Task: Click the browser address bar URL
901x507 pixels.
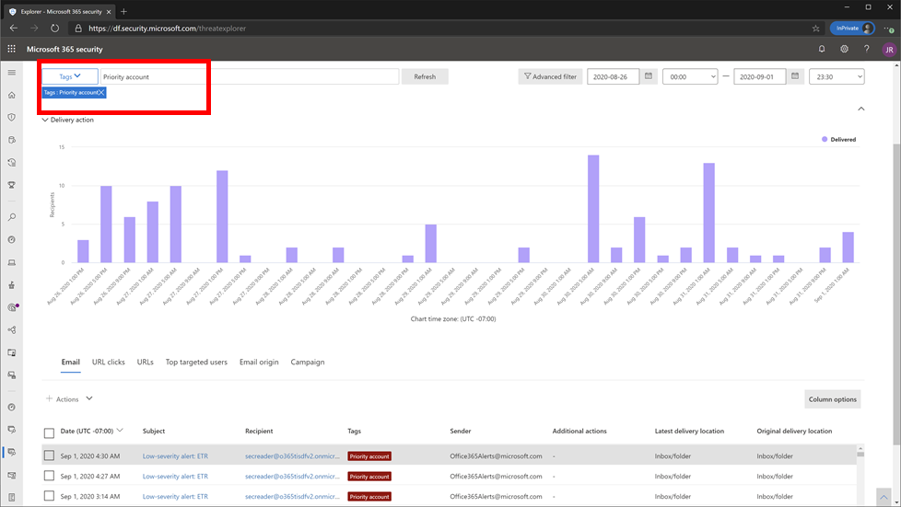Action: (168, 29)
